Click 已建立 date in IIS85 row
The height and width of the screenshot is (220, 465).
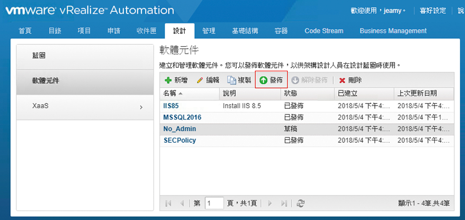pos(364,106)
